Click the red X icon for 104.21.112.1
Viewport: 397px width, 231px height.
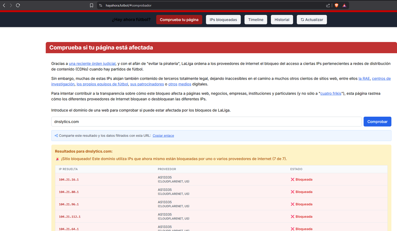(x=292, y=217)
